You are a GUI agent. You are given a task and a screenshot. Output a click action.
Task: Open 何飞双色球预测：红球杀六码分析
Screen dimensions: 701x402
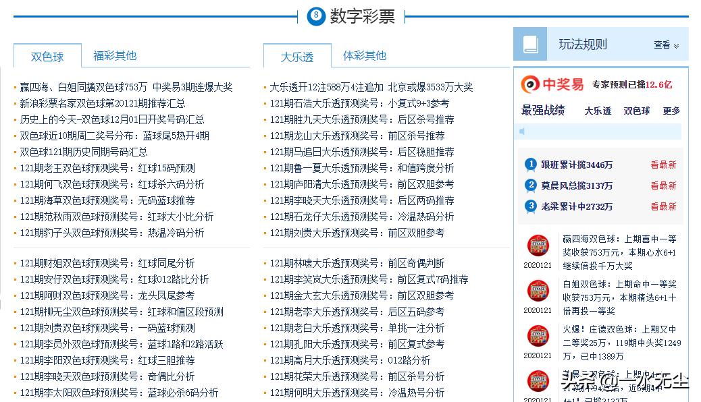pyautogui.click(x=111, y=184)
